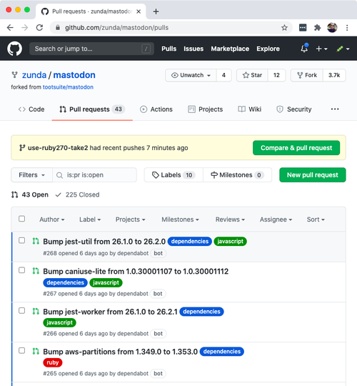Select all pull requests checkbox
The image size is (357, 386).
coord(22,219)
